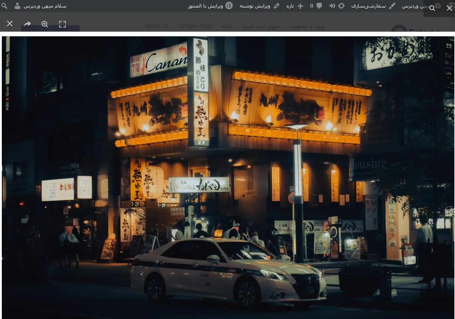Viewport: 455px width, 319px height.
Task: Open admin bar search beside the user avatar
Action: click(4, 6)
